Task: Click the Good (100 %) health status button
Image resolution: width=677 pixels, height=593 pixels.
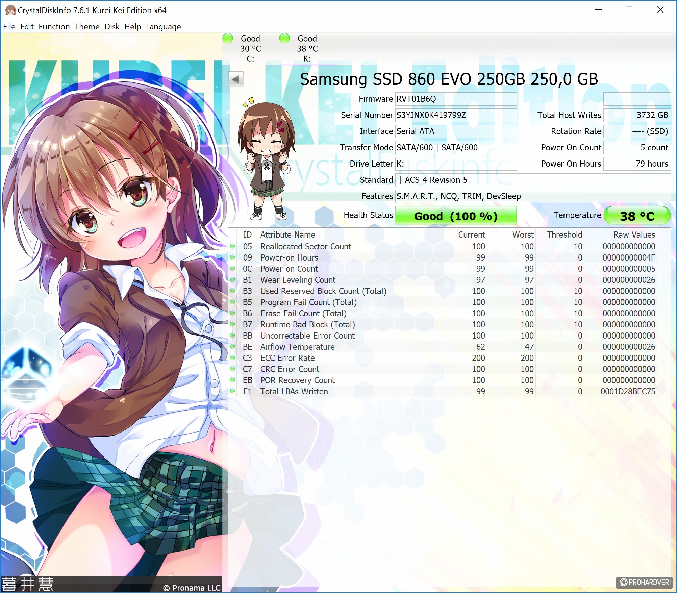Action: pos(456,216)
